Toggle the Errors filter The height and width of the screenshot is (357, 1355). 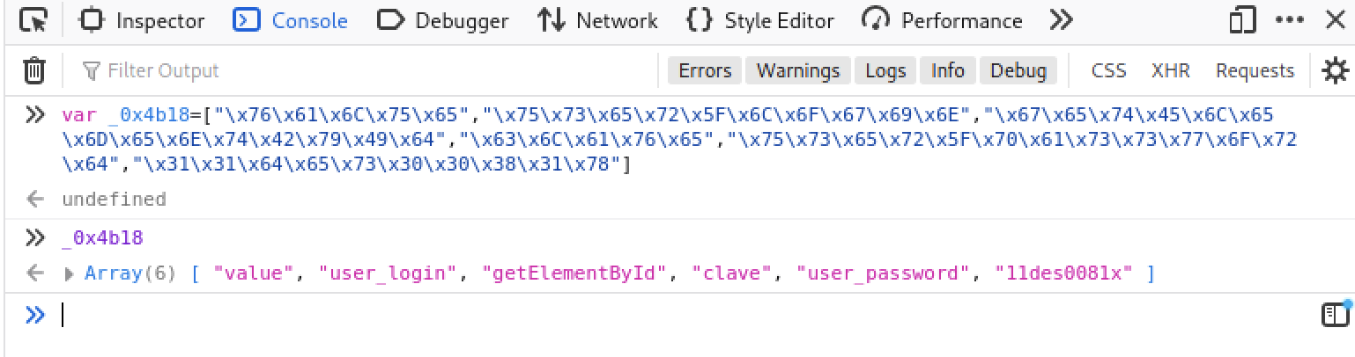[705, 70]
